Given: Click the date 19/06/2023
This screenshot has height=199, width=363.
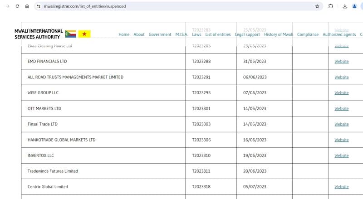Looking at the screenshot, I should point(255,155).
